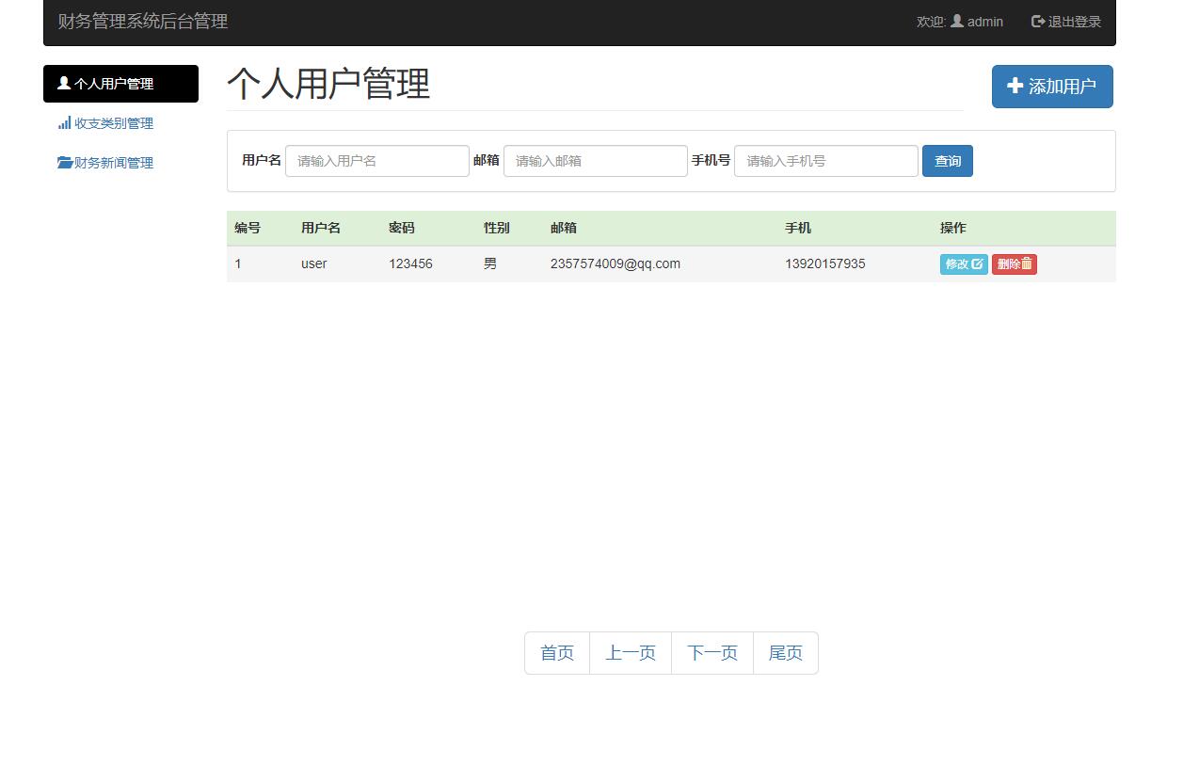Click 退出登录 to log out
The height and width of the screenshot is (766, 1183).
pyautogui.click(x=1073, y=21)
